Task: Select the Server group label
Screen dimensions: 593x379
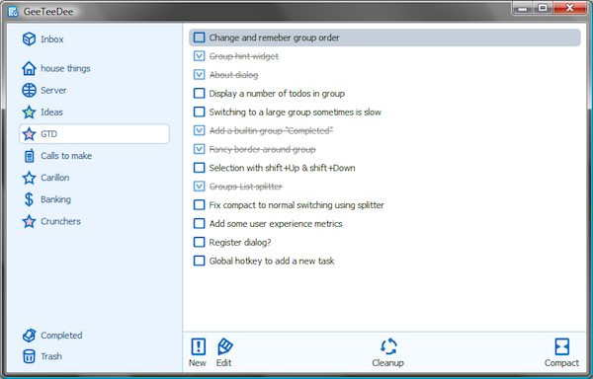Action: click(x=53, y=90)
